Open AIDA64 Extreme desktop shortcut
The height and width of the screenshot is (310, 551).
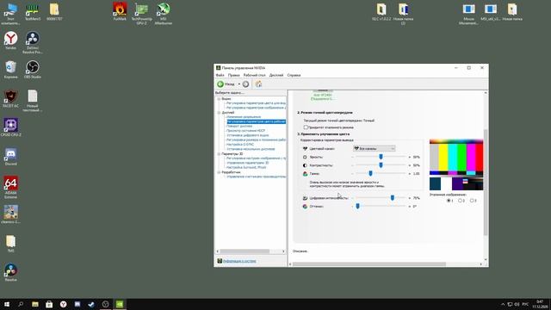point(11,188)
